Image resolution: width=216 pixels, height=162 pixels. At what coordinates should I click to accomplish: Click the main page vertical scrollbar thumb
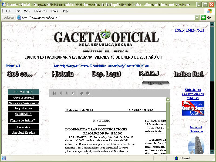coord(212,54)
